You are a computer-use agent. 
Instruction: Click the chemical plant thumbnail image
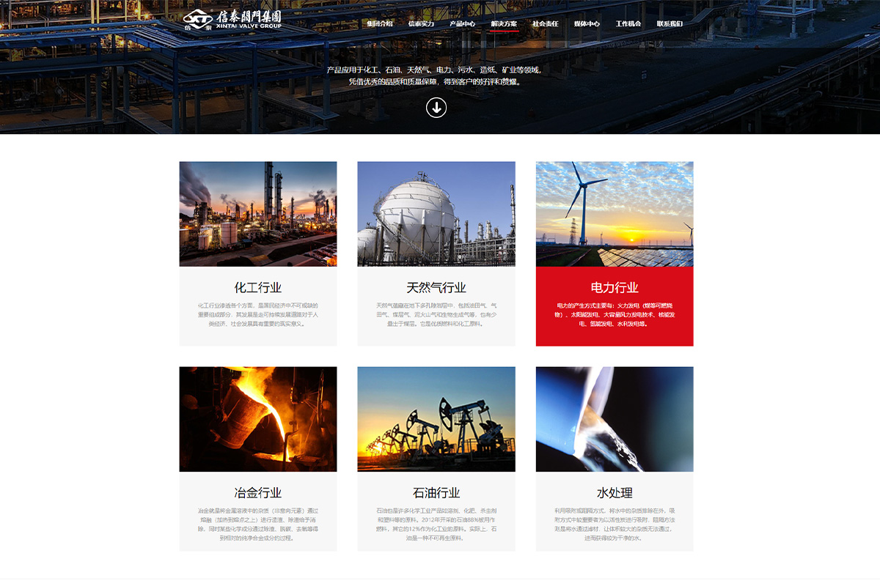pos(258,214)
